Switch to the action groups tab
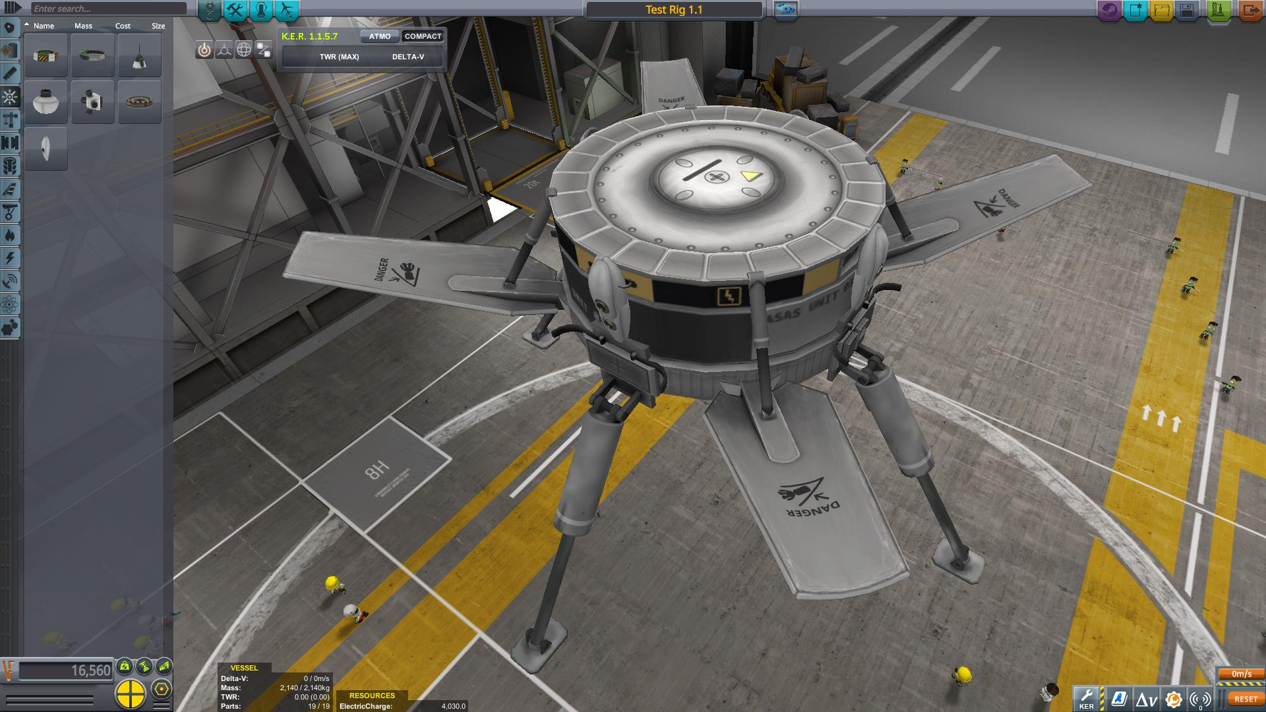This screenshot has width=1266, height=712. pyautogui.click(x=235, y=10)
